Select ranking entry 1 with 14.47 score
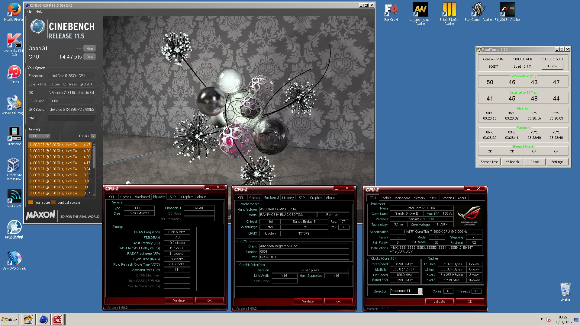This screenshot has width=580, height=326. tap(60, 145)
